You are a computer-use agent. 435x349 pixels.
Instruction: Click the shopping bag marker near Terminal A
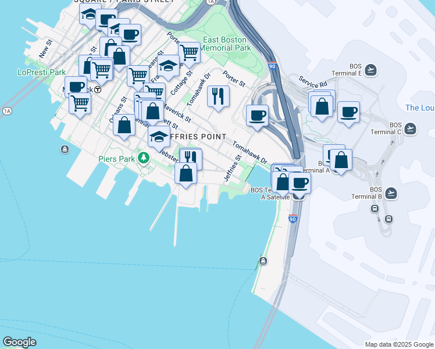click(341, 159)
